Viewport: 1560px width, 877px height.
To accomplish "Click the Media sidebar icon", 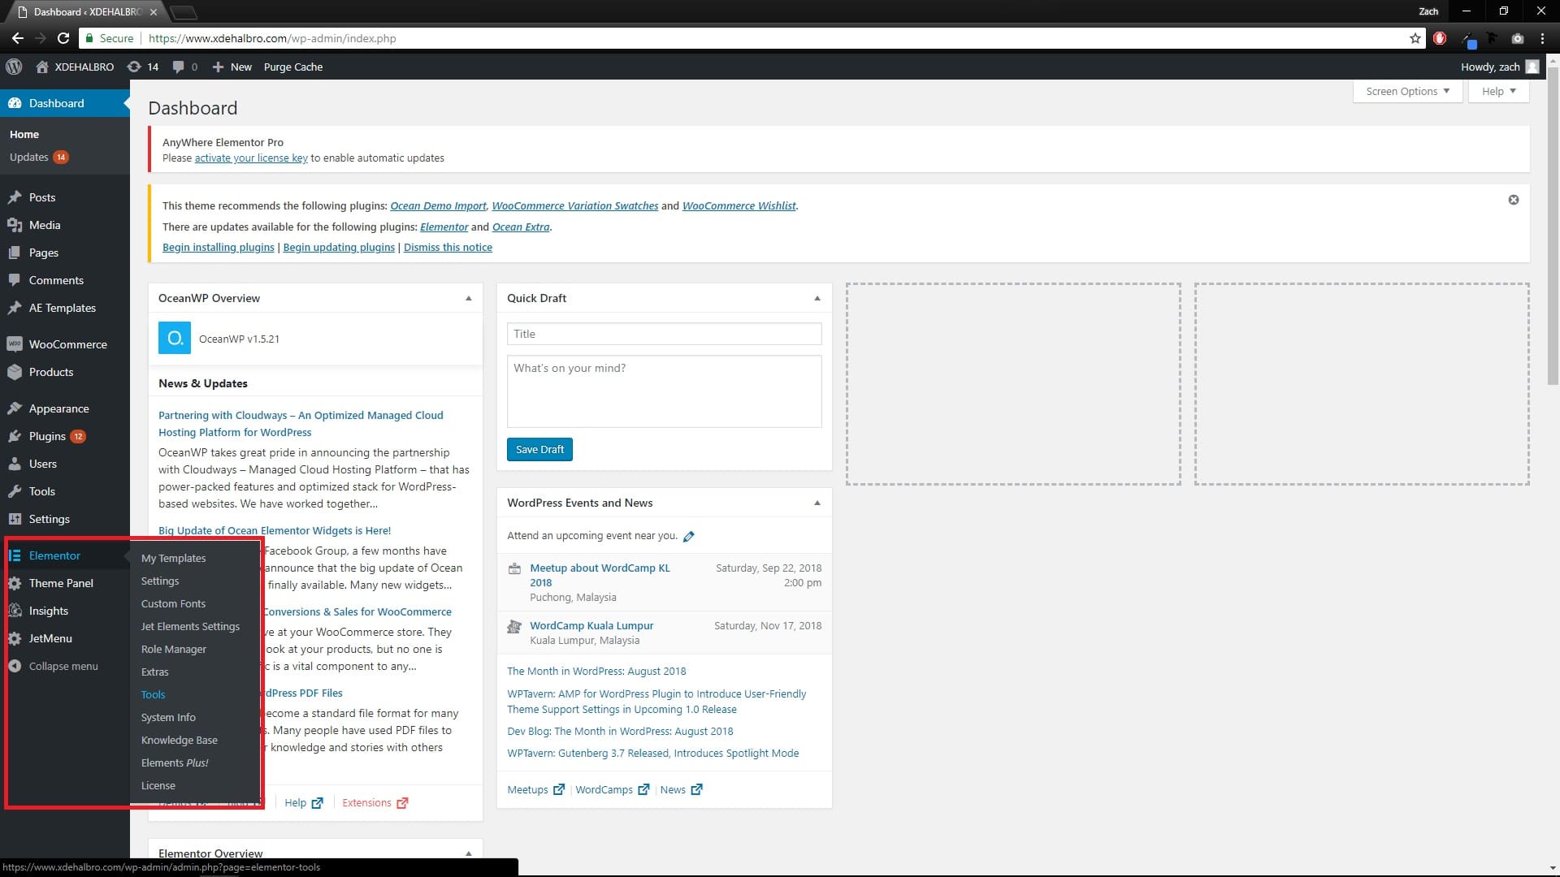I will click(x=15, y=225).
